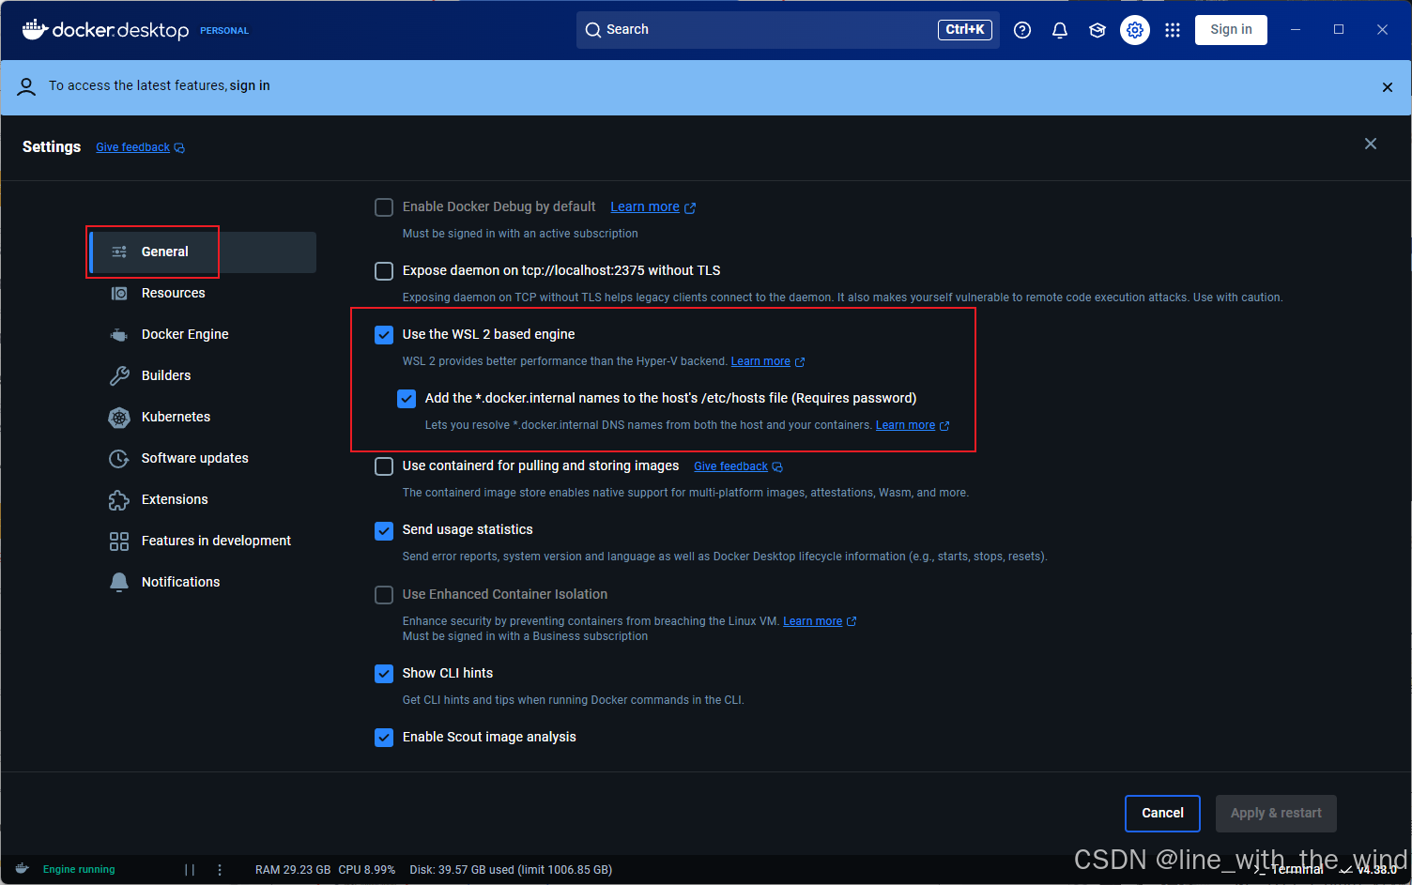Enable Expose daemon on tcp://localhost:2375 checkbox
Screen dimensions: 1412x885
[384, 271]
